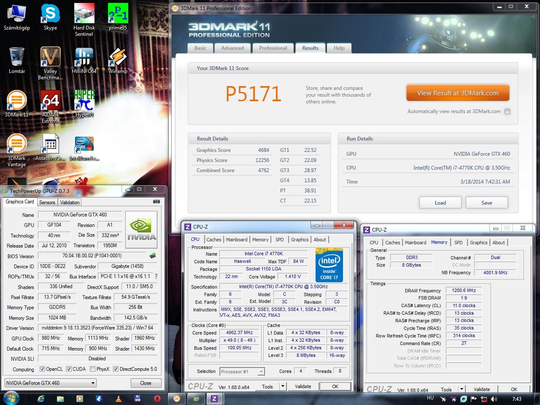This screenshot has height=405, width=540.
Task: Launch the HyperPI desktop shortcut
Action: (x=84, y=104)
